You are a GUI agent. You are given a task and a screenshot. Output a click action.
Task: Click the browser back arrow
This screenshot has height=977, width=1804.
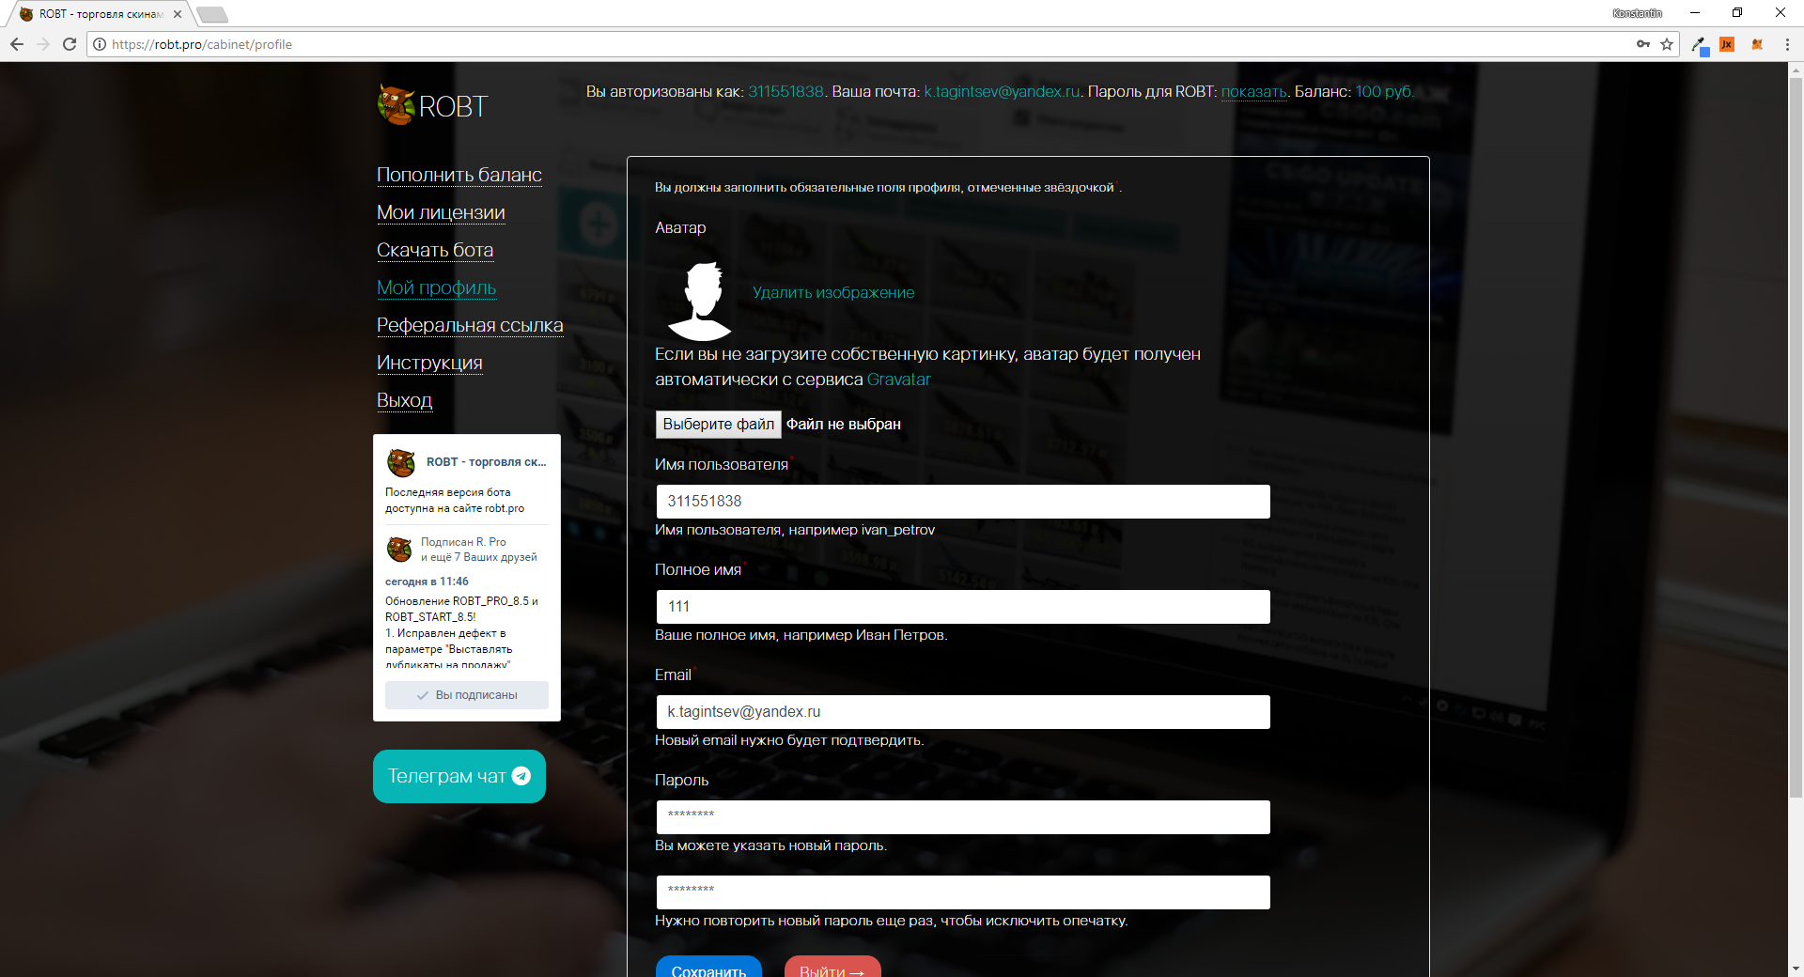point(17,44)
